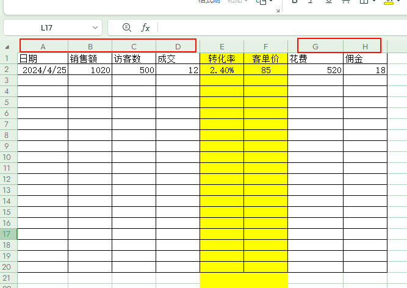Image resolution: width=407 pixels, height=288 pixels.
Task: Select column B header
Action: (90, 47)
